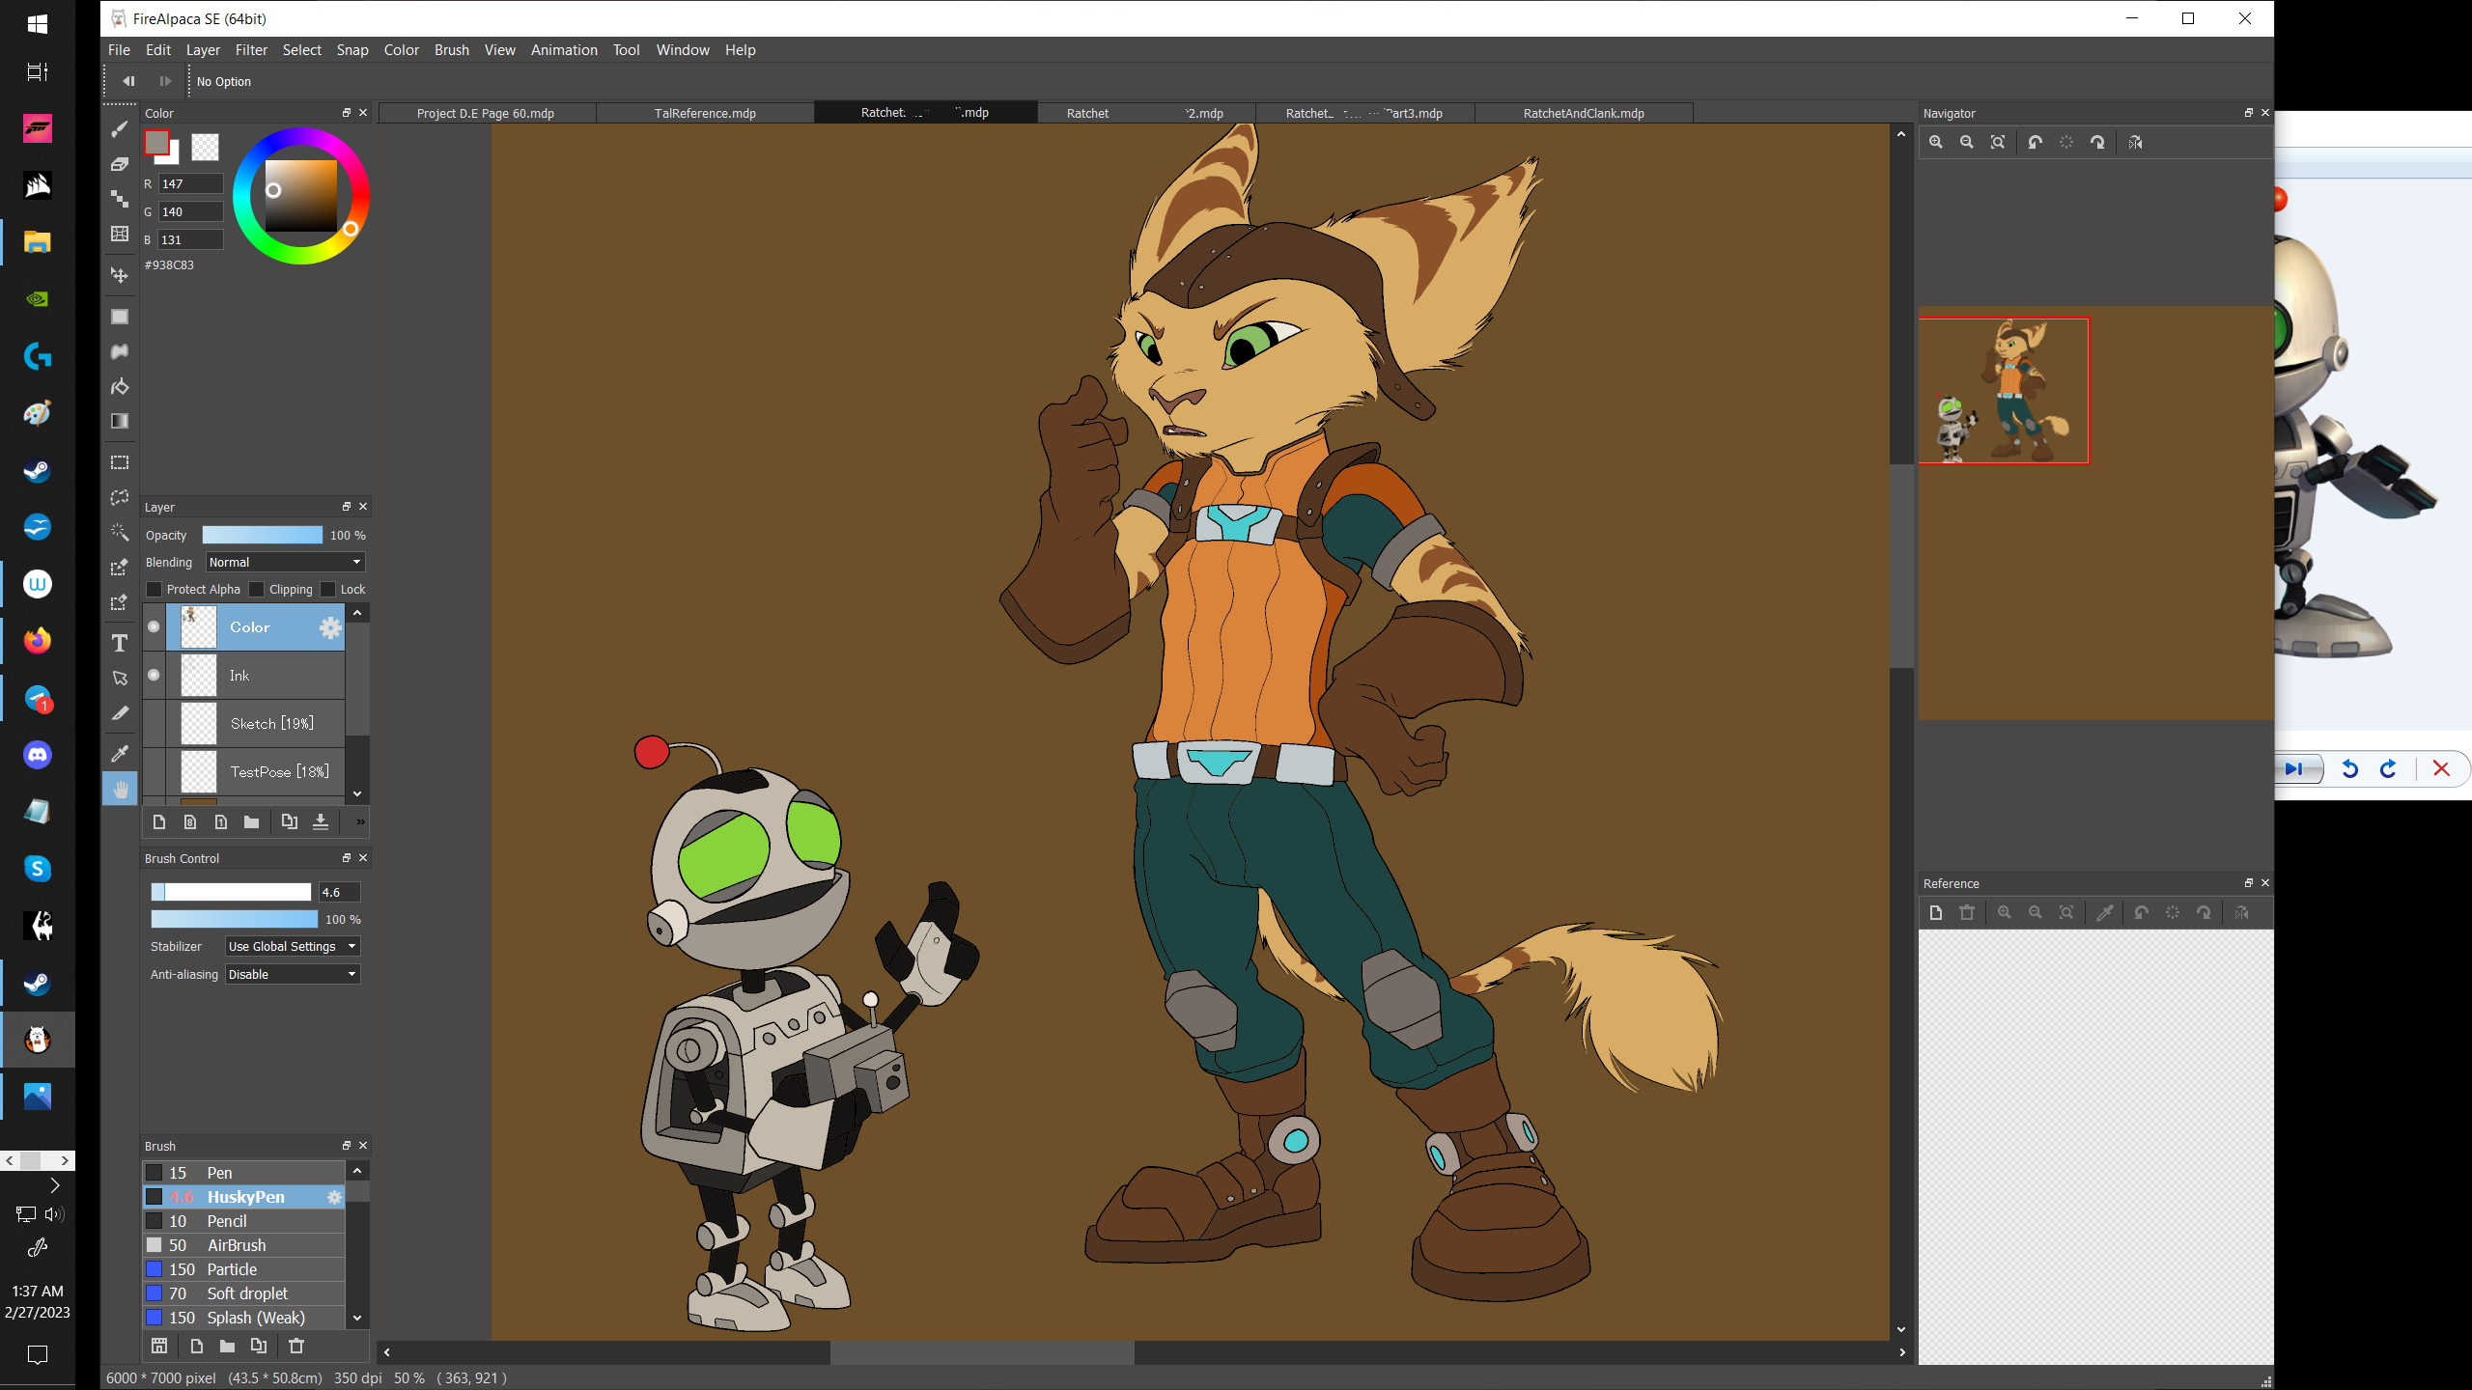Open the Blending mode dropdown
The image size is (2472, 1390).
click(286, 562)
